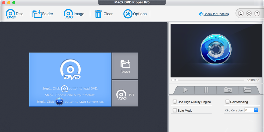Click the email envelope icon

[249, 13]
